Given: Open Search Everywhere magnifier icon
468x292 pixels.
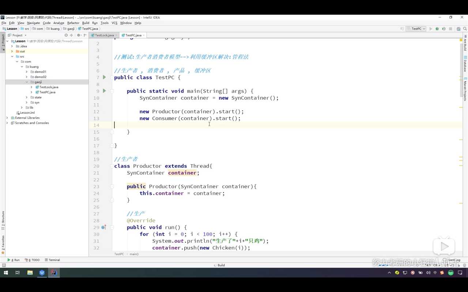Looking at the screenshot, I should click(x=465, y=29).
